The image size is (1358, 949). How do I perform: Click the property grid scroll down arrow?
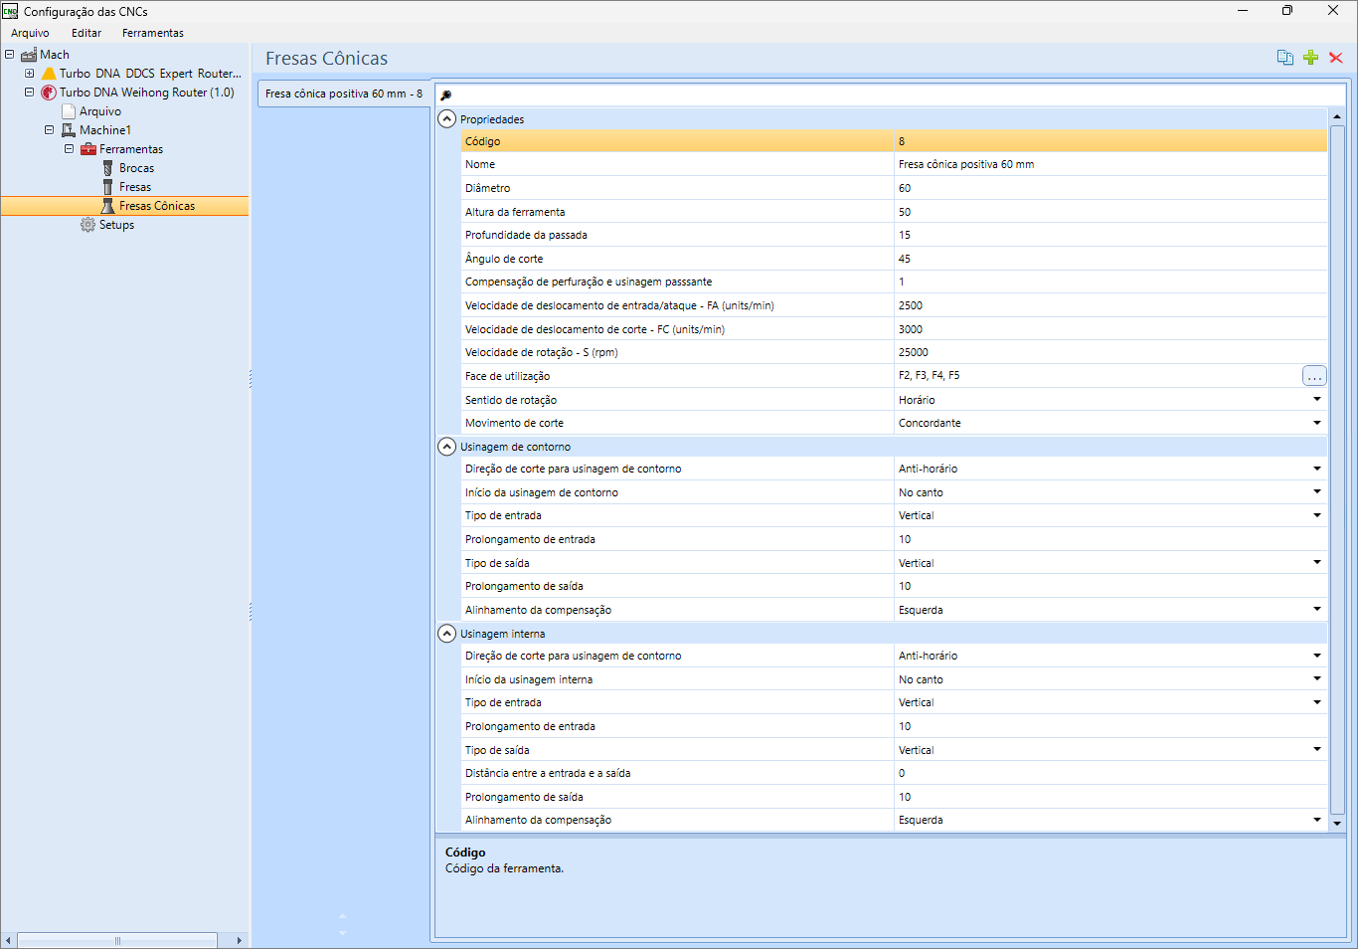click(1337, 823)
